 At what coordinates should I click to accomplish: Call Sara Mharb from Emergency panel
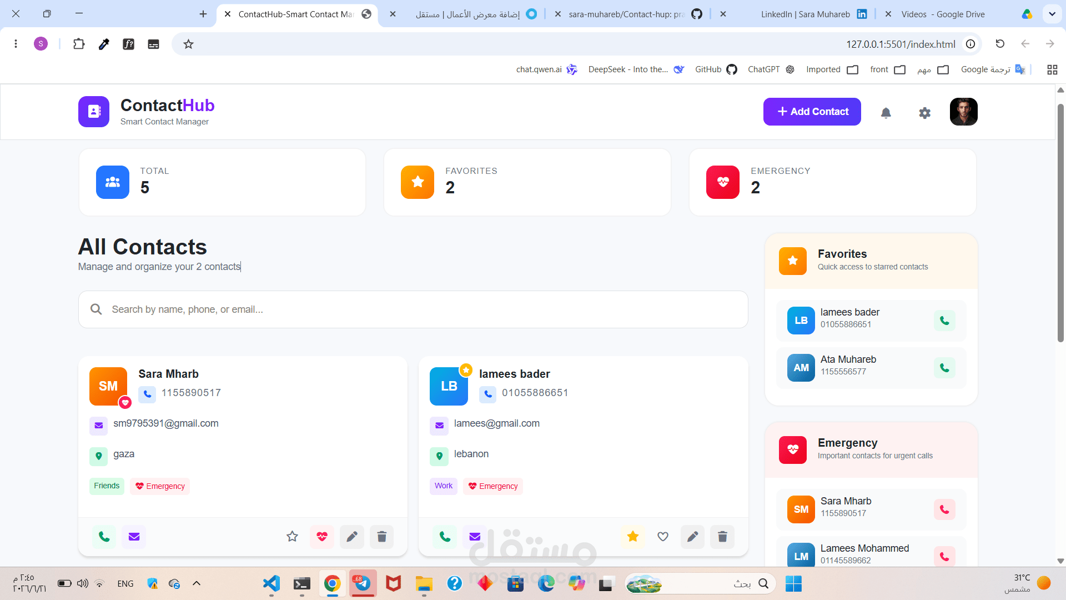coord(944,509)
